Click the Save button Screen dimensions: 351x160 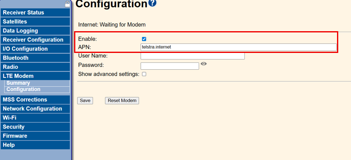(85, 101)
